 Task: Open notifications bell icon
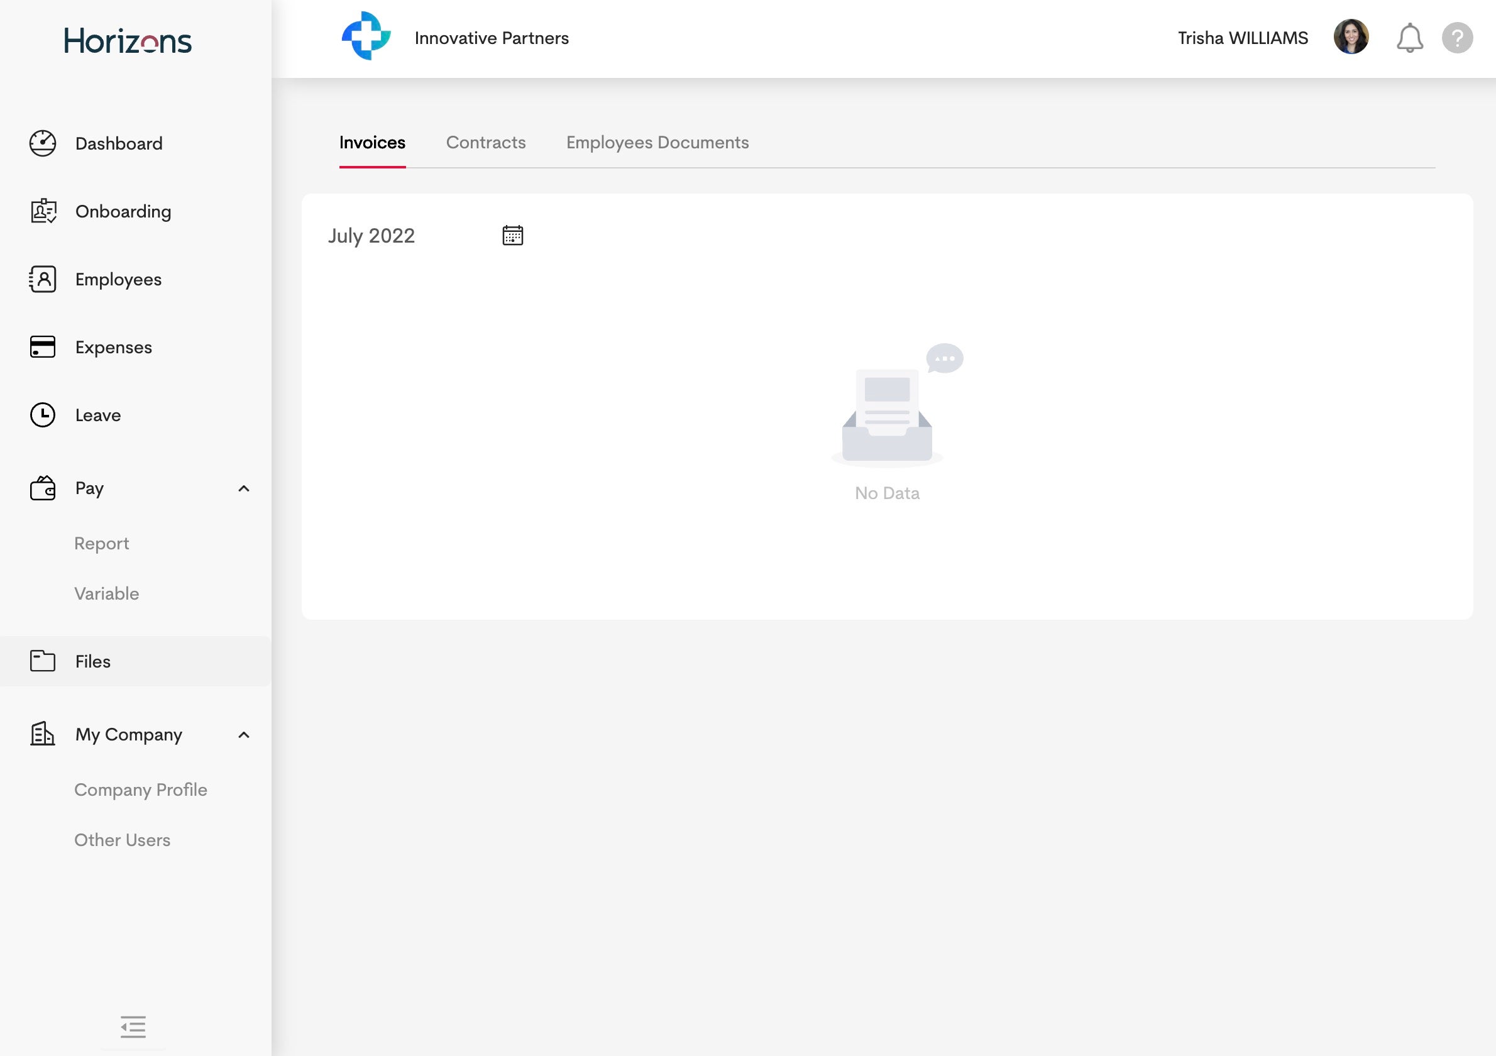point(1409,38)
